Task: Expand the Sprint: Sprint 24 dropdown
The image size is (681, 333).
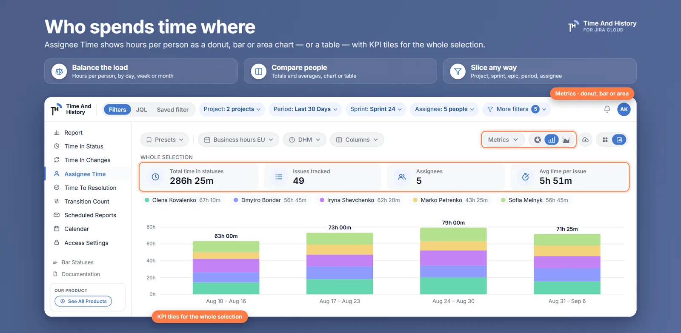Action: 376,109
